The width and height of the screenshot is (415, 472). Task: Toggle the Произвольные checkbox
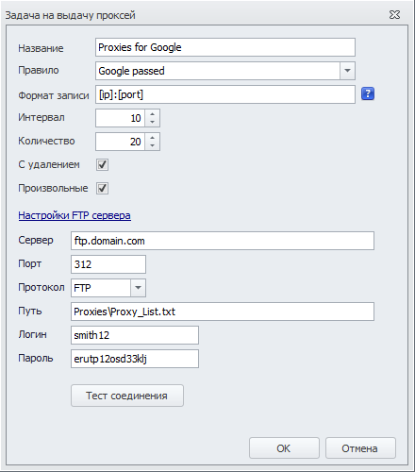click(x=102, y=188)
